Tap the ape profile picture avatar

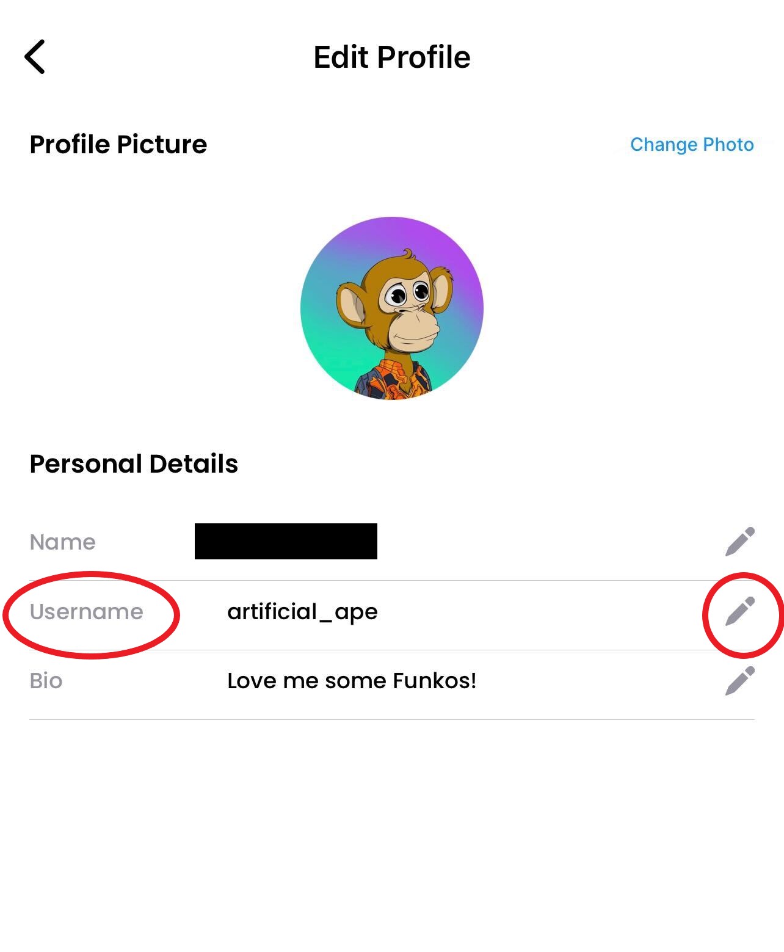click(x=392, y=308)
